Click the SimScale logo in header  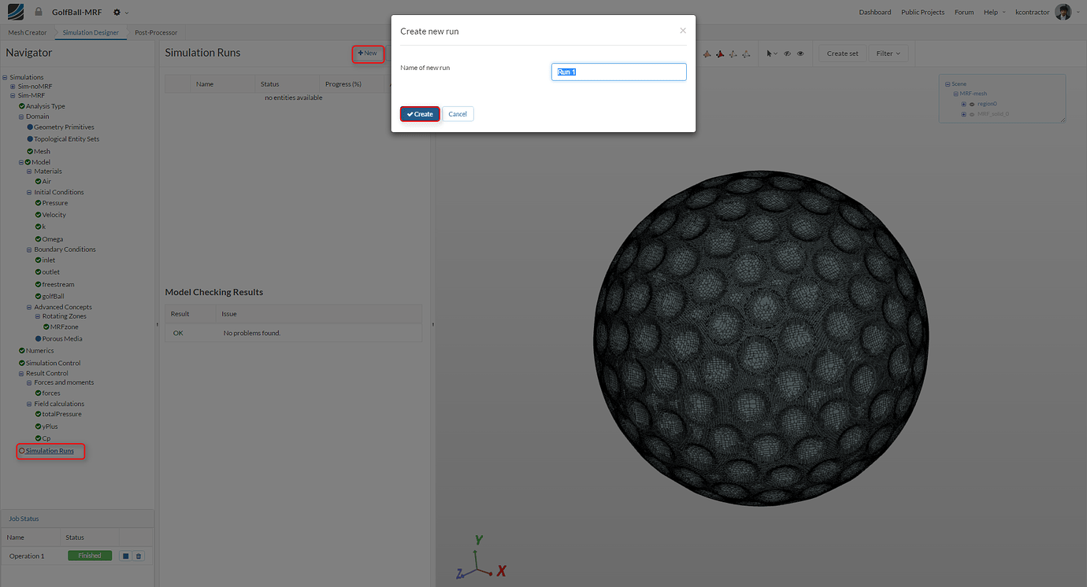pyautogui.click(x=15, y=12)
